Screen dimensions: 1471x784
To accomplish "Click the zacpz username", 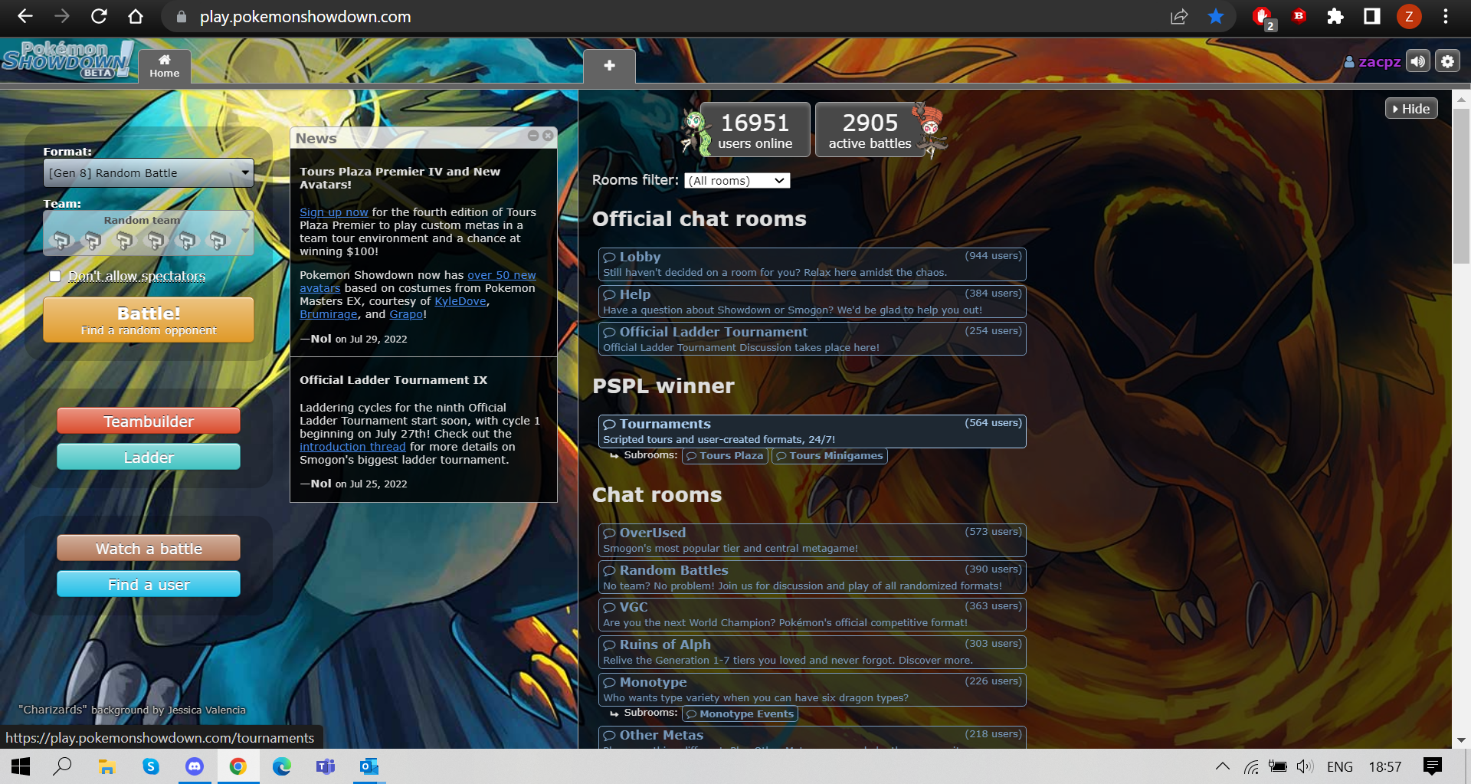I will pos(1372,62).
